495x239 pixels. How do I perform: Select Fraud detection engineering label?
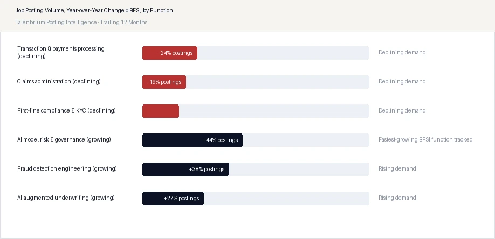coord(67,168)
